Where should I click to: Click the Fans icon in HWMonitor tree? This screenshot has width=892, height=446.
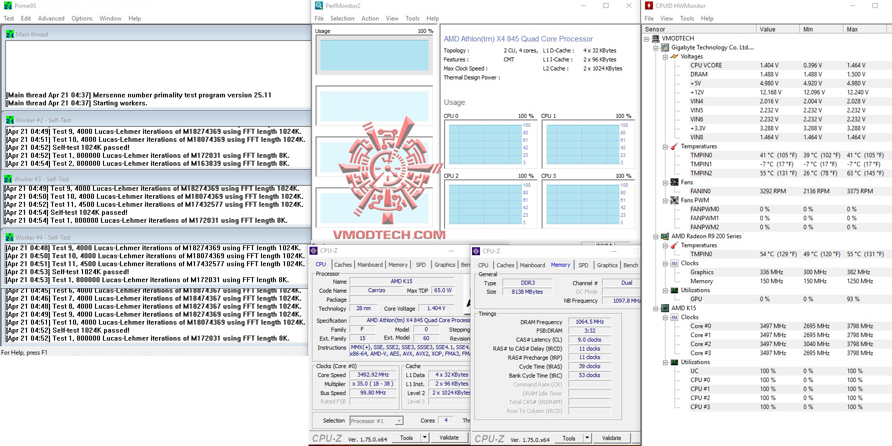click(674, 182)
